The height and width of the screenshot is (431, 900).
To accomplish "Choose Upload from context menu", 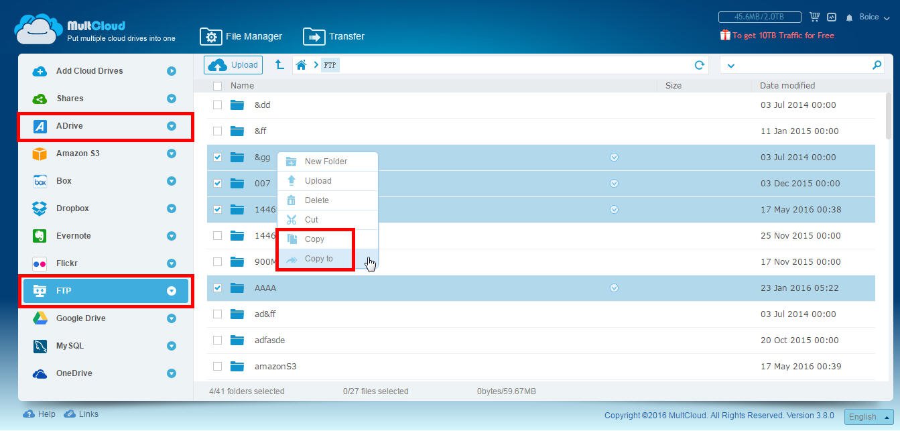I will 328,181.
